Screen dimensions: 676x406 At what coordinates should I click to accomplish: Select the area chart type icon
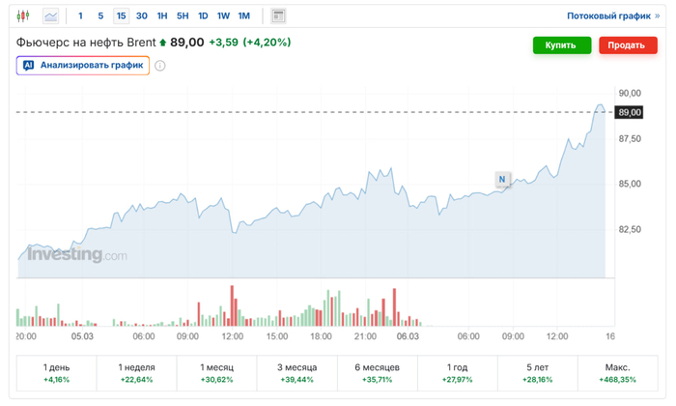(50, 16)
